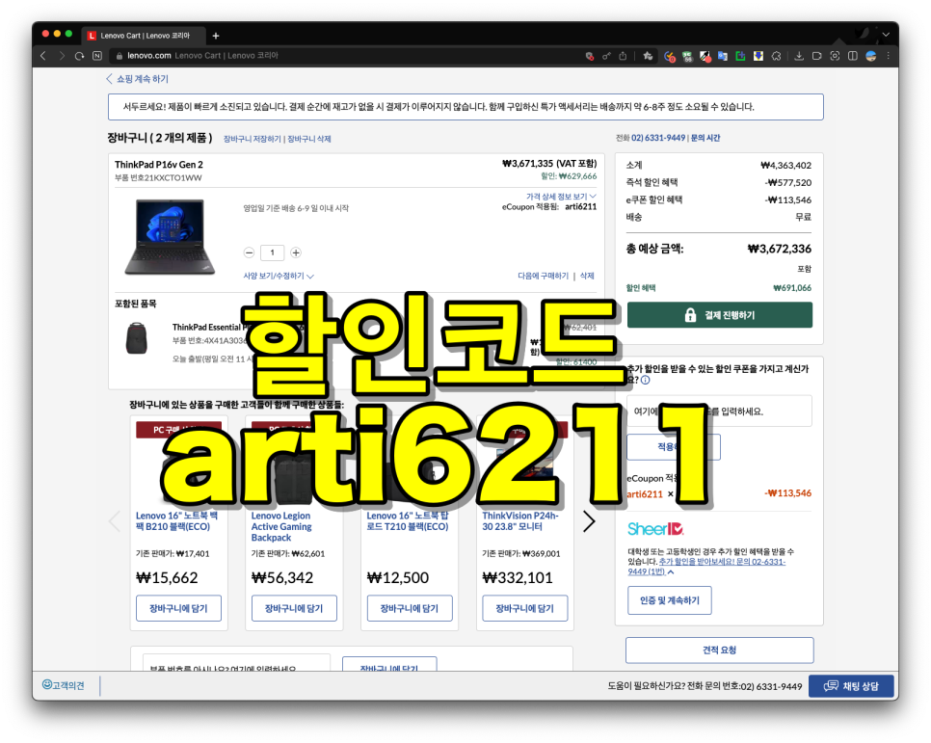Open the ThinkPad Essential backpack thumbnail

tap(137, 338)
